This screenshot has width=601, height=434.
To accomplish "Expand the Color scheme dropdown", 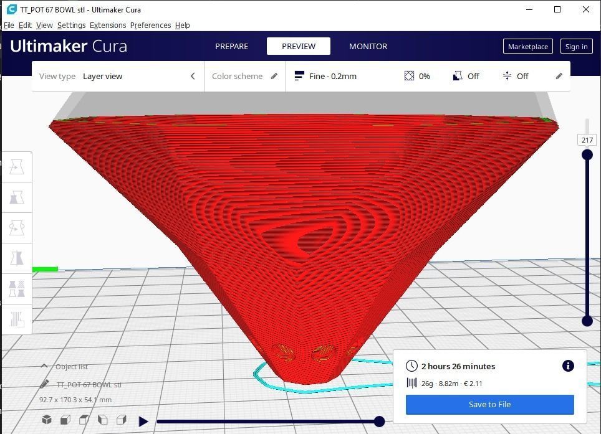I will (x=245, y=76).
